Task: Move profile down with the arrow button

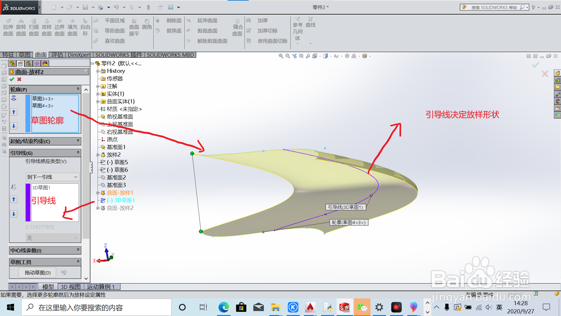Action: [x=14, y=126]
